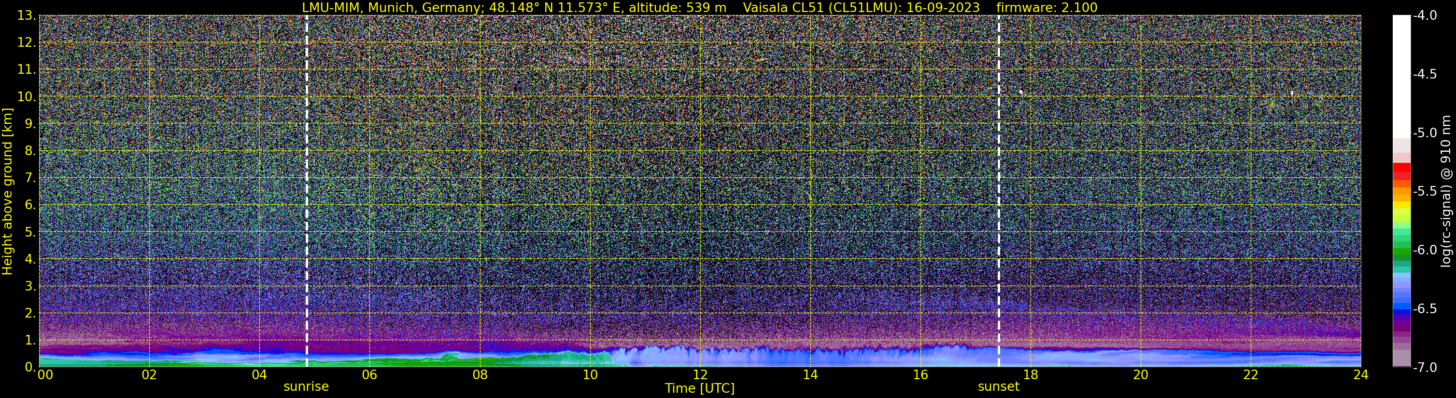The image size is (1456, 398).
Task: Click the "-7.0" colorbar tick label
Action: [1424, 368]
